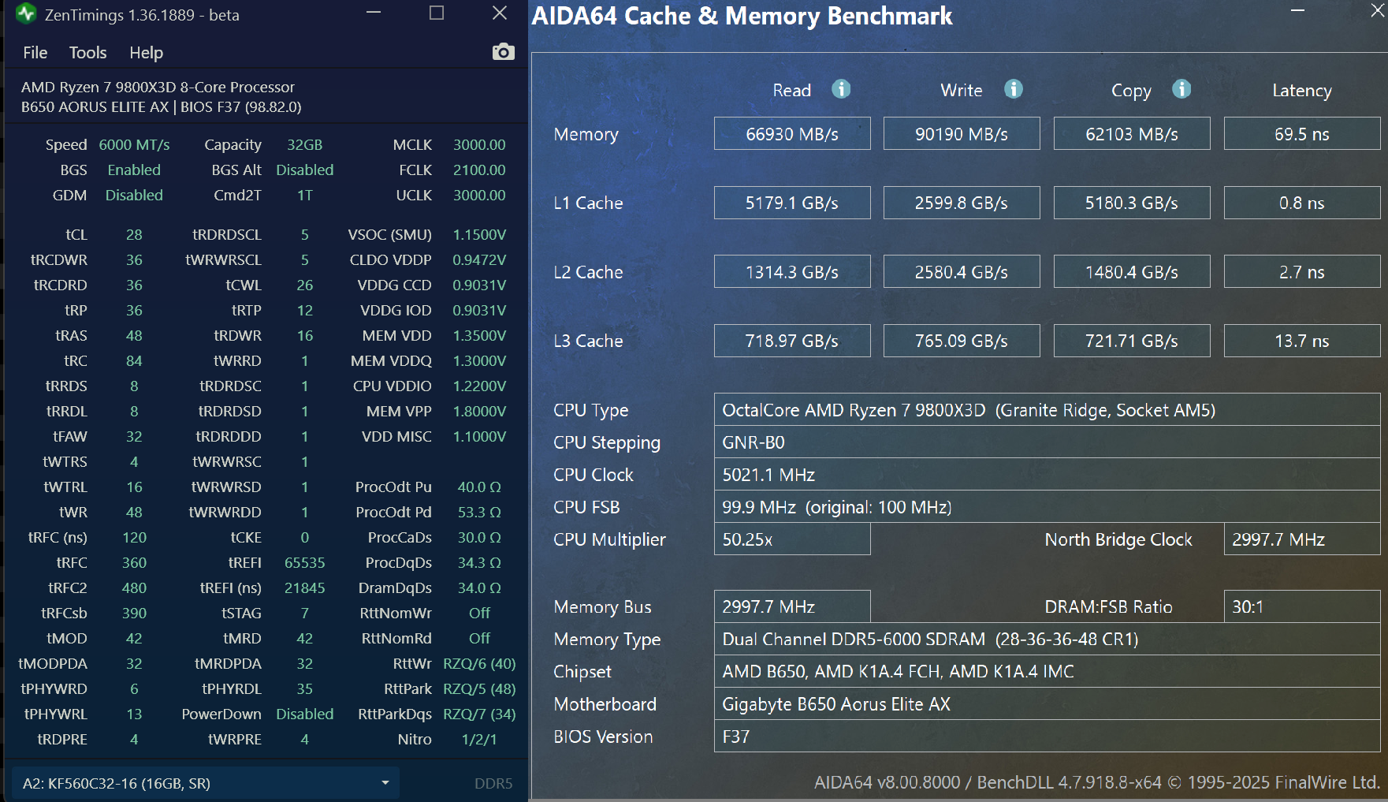Screen dimensions: 1388x802
Task: Click the Memory Bus 2997.7 MHz field
Action: point(792,606)
